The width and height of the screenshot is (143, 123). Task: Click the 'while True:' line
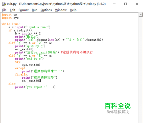pyautogui.click(x=11, y=24)
